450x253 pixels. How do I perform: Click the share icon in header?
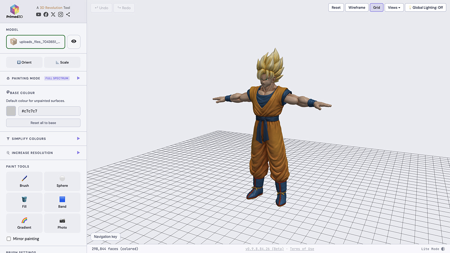pyautogui.click(x=68, y=14)
